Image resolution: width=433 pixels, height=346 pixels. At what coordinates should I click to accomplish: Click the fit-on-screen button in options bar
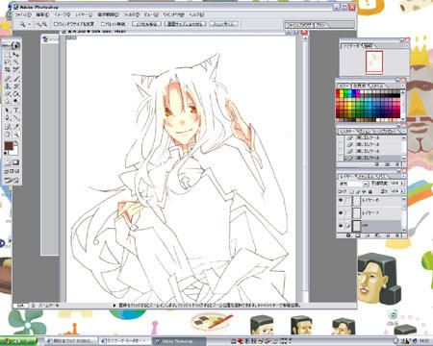point(185,24)
